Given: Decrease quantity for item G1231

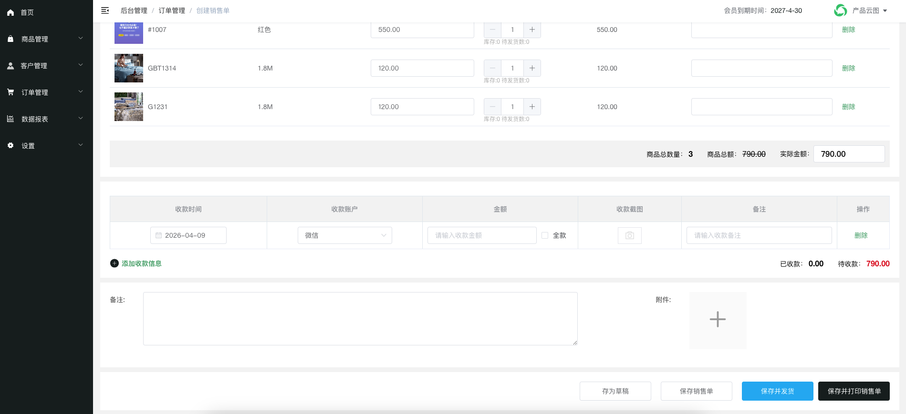Looking at the screenshot, I should click(x=492, y=107).
